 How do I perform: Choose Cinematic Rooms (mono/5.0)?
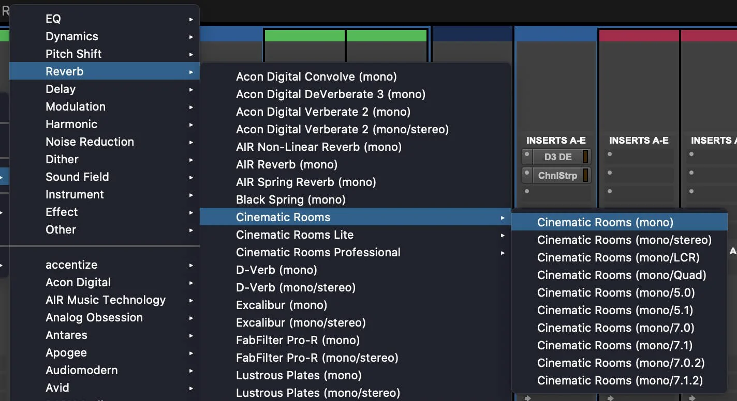620,292
